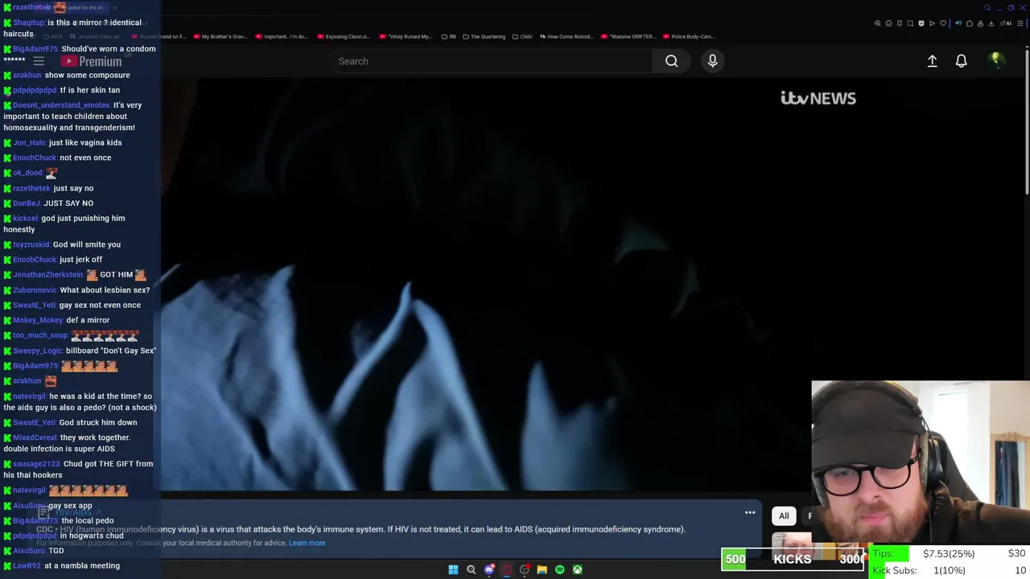Open File Explorer from taskbar
The image size is (1030, 579).
pyautogui.click(x=542, y=569)
